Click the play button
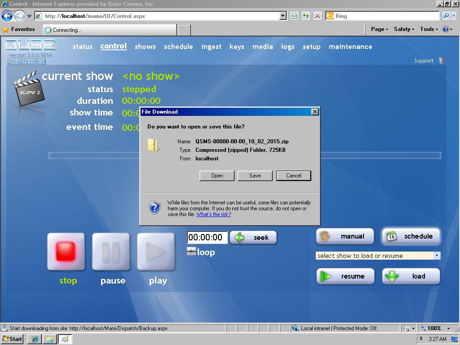460x345 pixels. point(156,252)
